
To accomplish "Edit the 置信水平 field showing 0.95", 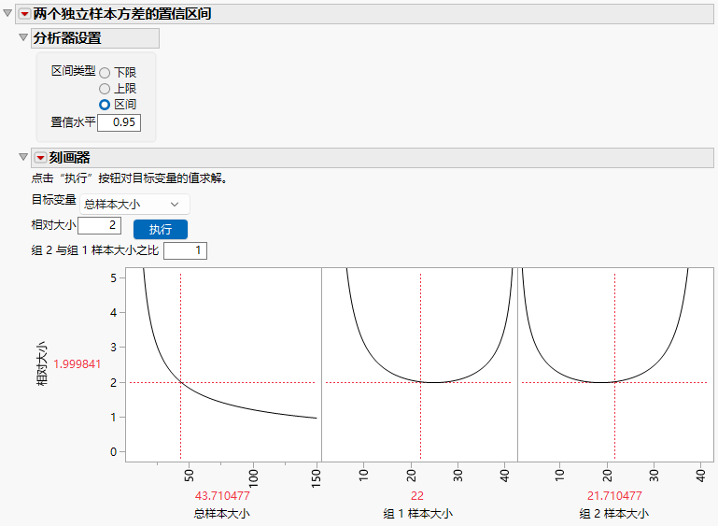I will [x=120, y=122].
